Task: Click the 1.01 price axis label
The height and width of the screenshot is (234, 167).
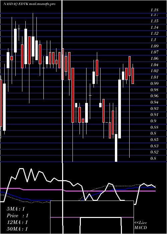Action: (x=154, y=77)
